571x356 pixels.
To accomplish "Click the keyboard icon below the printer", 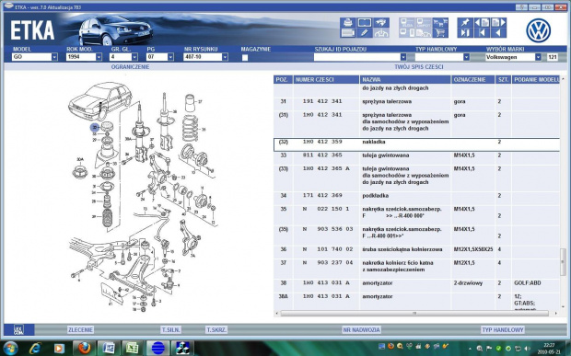I will (347, 33).
